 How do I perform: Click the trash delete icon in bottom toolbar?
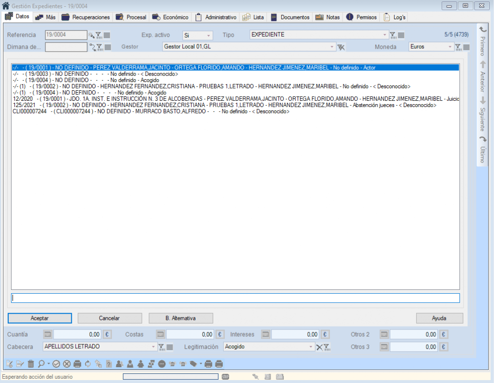click(x=31, y=364)
